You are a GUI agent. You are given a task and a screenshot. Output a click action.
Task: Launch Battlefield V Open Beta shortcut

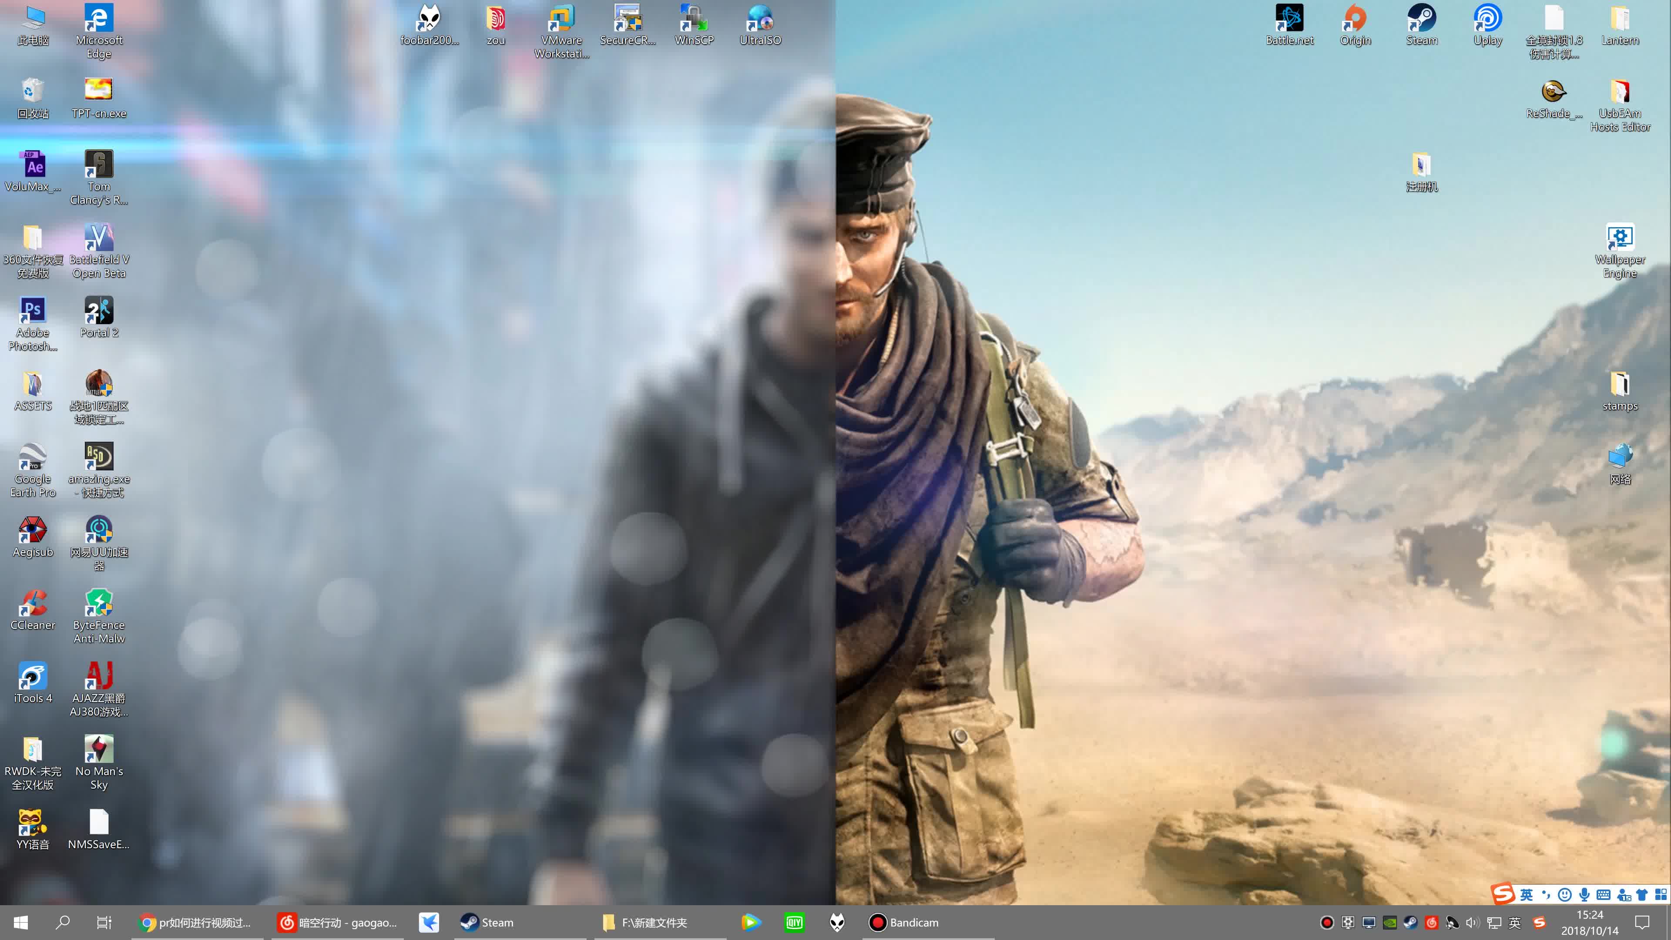tap(99, 250)
